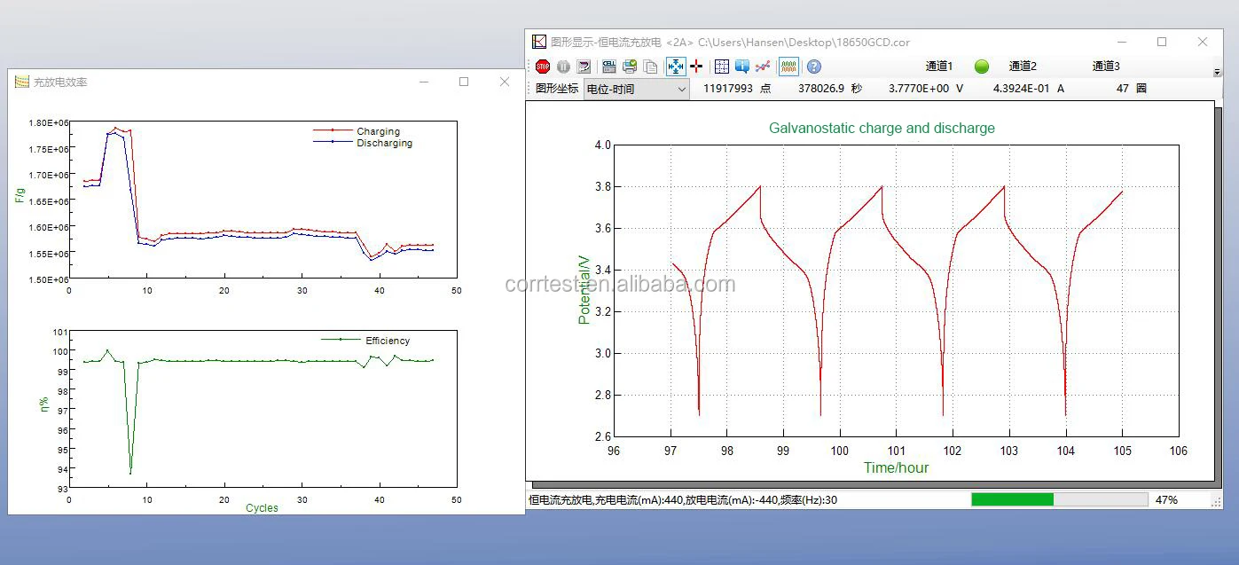The height and width of the screenshot is (565, 1239).
Task: Open help with the question mark icon
Action: pyautogui.click(x=814, y=67)
